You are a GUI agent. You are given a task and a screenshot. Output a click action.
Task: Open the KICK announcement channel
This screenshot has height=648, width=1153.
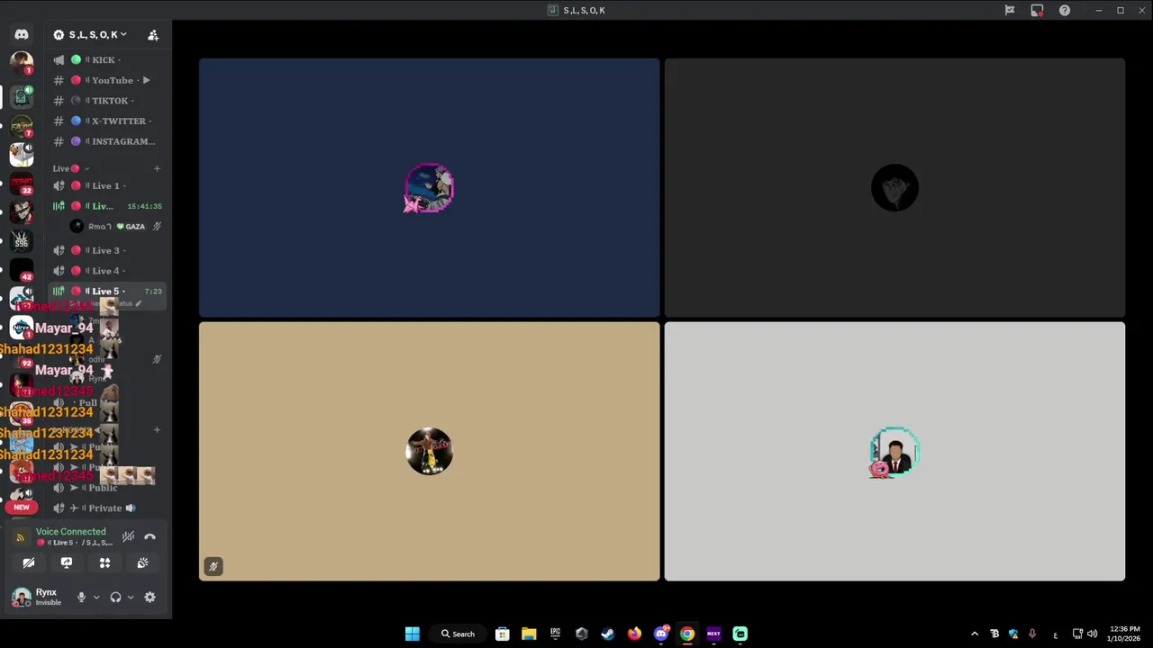[106, 59]
